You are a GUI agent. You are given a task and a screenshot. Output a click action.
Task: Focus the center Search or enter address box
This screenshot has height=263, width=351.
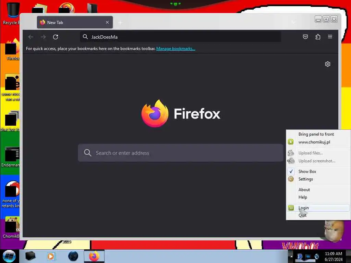click(180, 153)
